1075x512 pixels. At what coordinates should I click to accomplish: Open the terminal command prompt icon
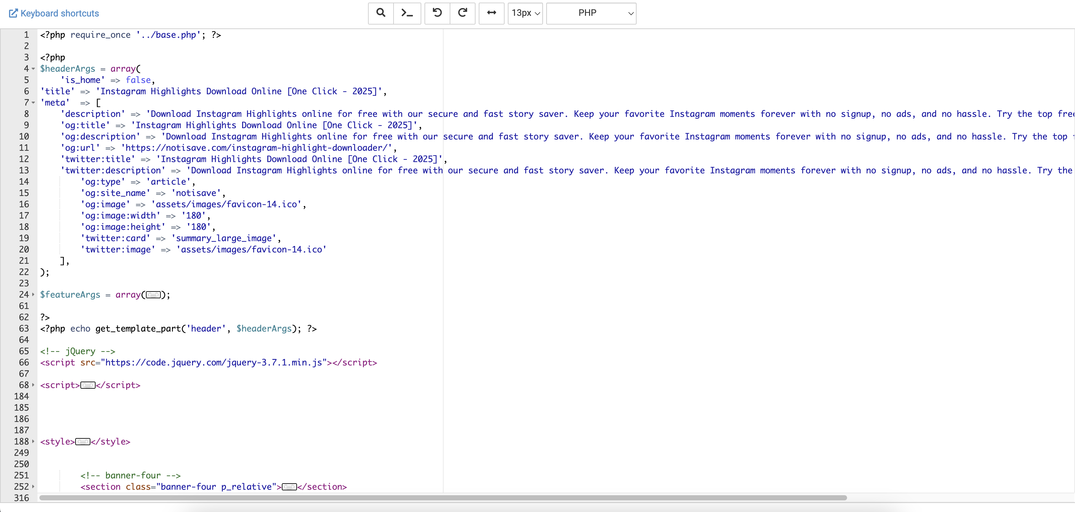[x=407, y=13]
